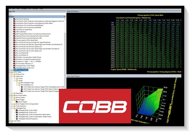Open the Fuel Pressure Target Main icon
The height and width of the screenshot is (132, 190).
[14, 30]
